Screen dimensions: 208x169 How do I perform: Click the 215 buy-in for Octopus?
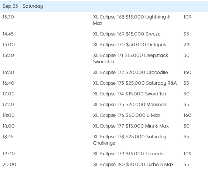(x=187, y=45)
